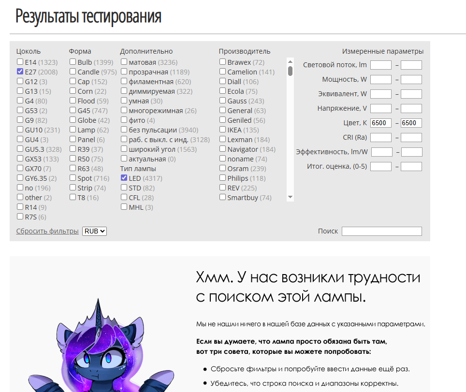Viewport: 466px width, 392px height.
Task: Select the филаментная option checkbox
Action: pos(124,81)
